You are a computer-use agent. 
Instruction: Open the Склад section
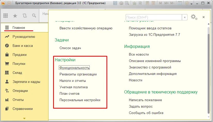(x=24, y=73)
